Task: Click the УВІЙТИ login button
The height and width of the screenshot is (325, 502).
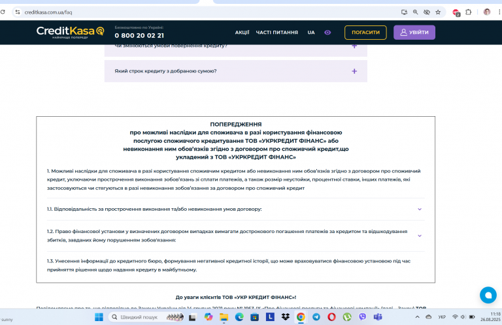Action: click(414, 32)
